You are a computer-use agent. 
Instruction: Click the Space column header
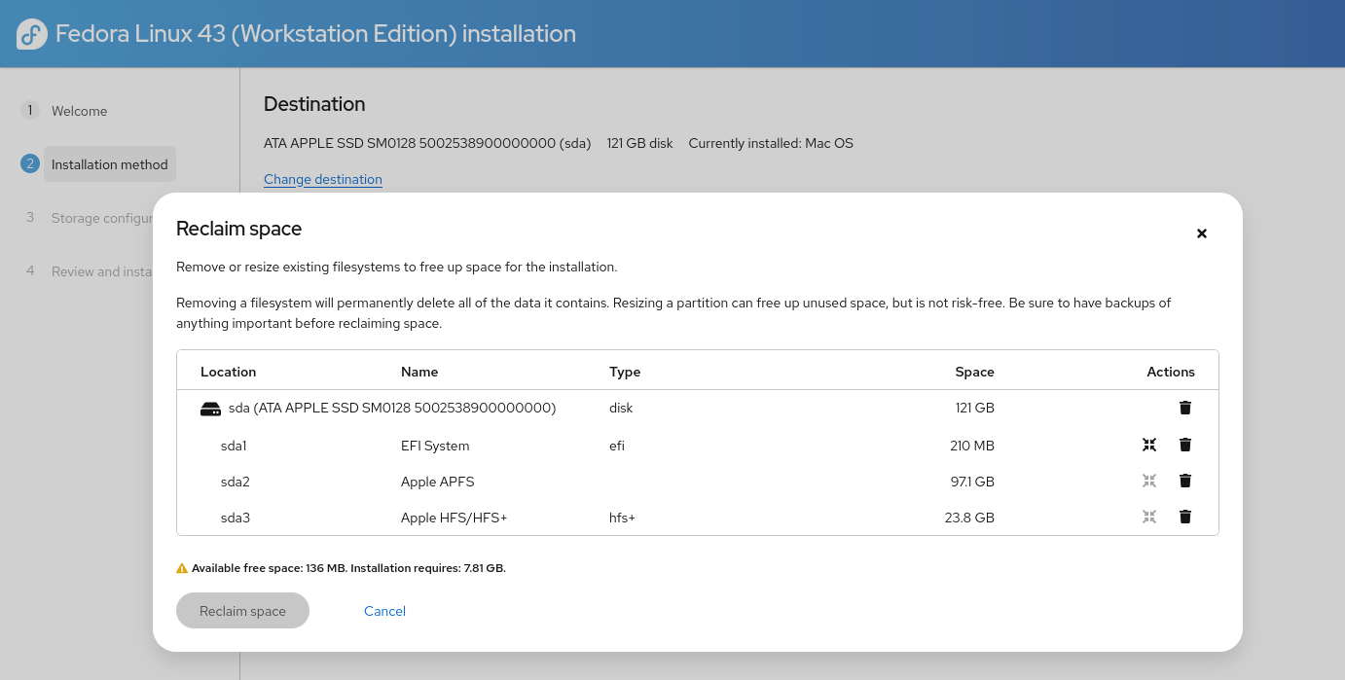click(974, 372)
